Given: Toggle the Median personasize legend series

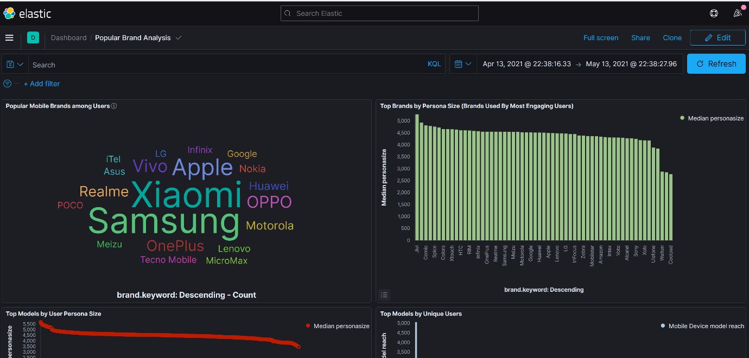Looking at the screenshot, I should (711, 118).
